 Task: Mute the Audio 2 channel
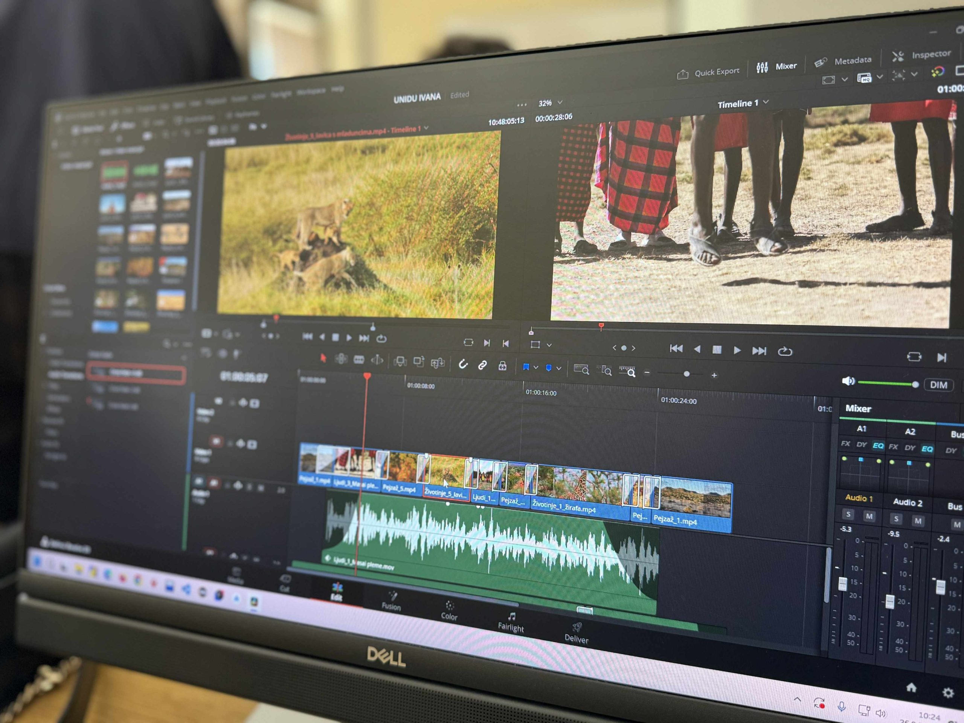pos(918,520)
